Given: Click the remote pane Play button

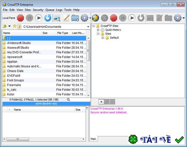Looking at the screenshot, I should click(132, 18).
